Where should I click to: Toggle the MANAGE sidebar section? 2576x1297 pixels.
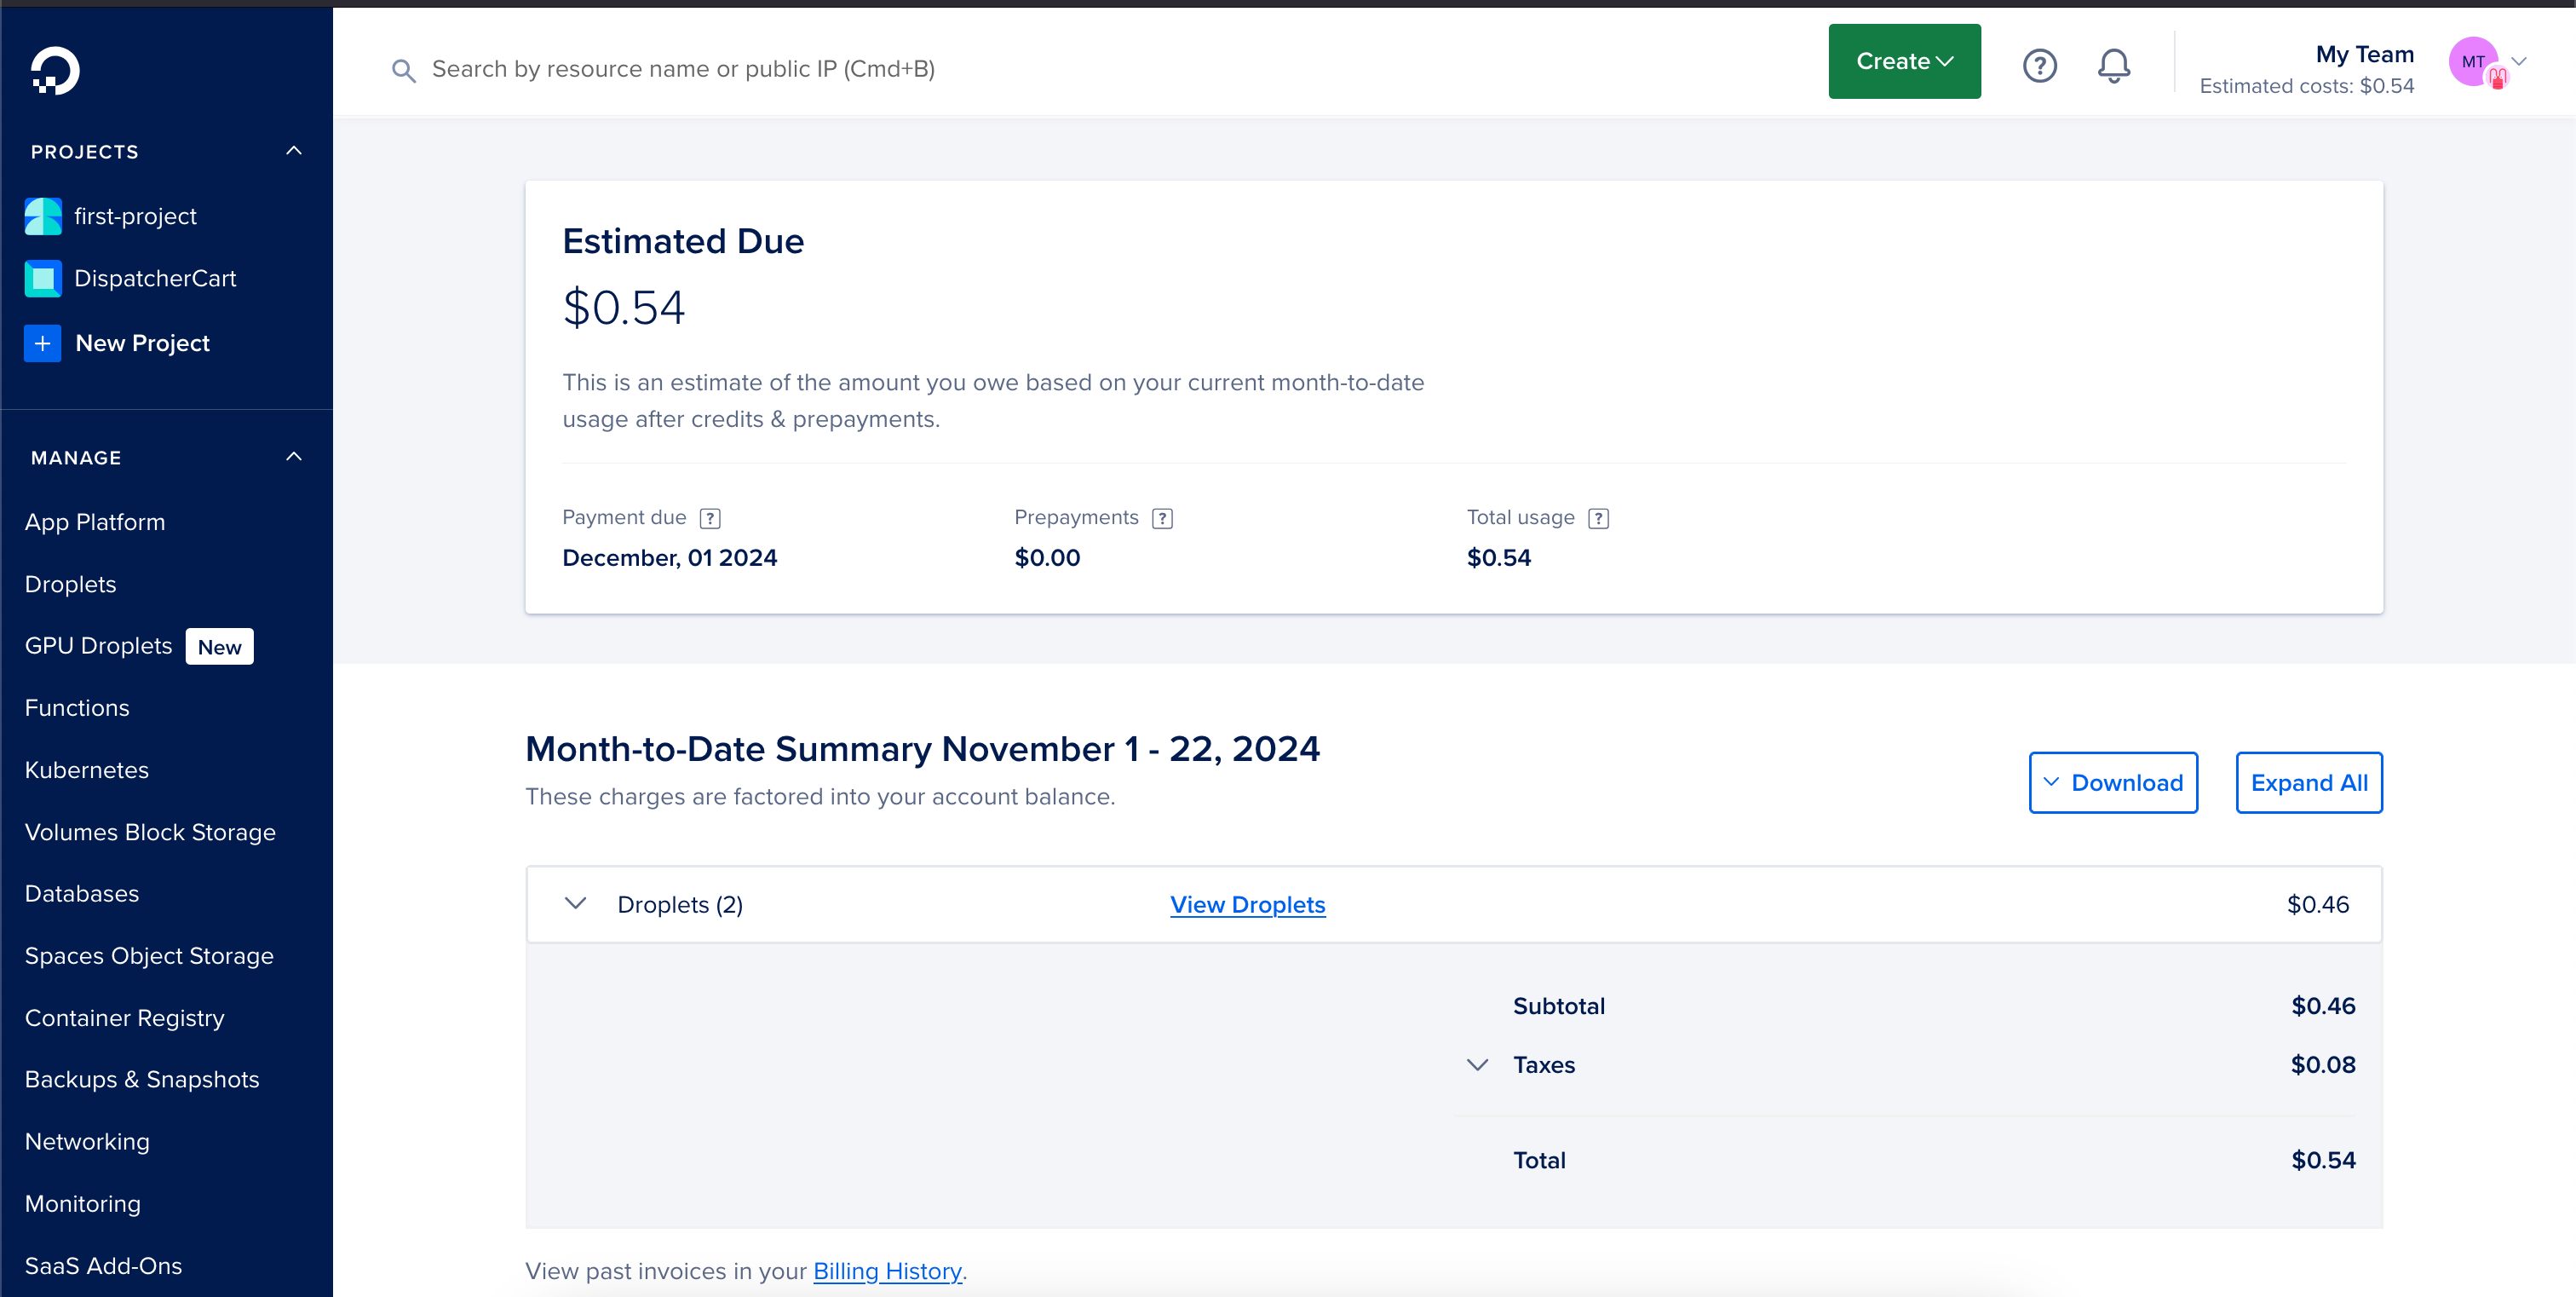click(293, 458)
